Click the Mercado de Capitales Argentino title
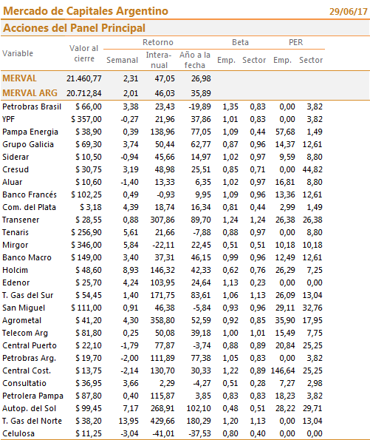The image size is (370, 440). (86, 11)
